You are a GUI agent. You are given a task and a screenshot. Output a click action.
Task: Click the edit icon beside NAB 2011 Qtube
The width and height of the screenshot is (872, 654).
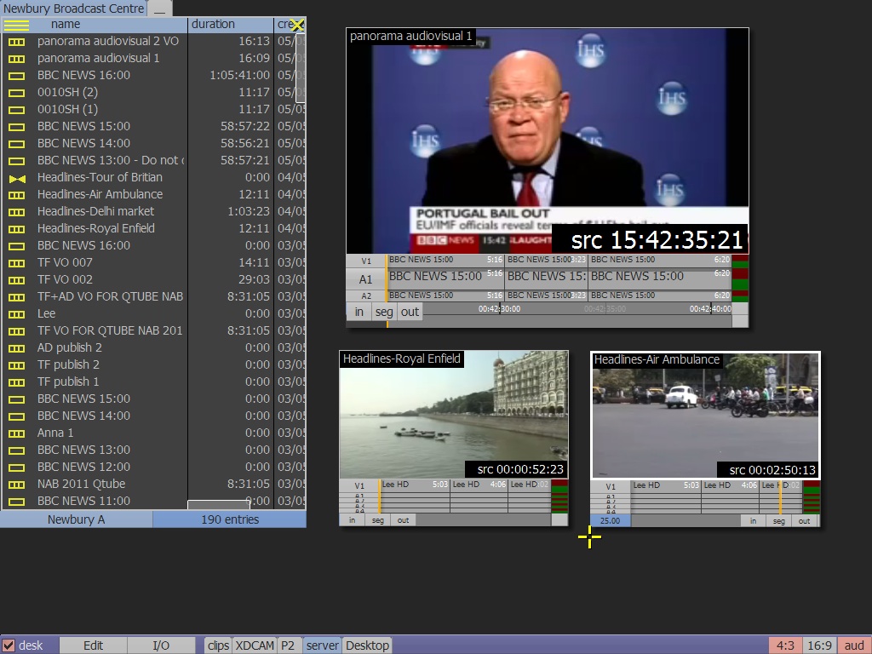point(17,485)
